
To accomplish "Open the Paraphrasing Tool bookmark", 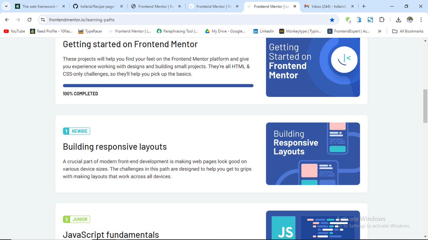I will pyautogui.click(x=177, y=31).
